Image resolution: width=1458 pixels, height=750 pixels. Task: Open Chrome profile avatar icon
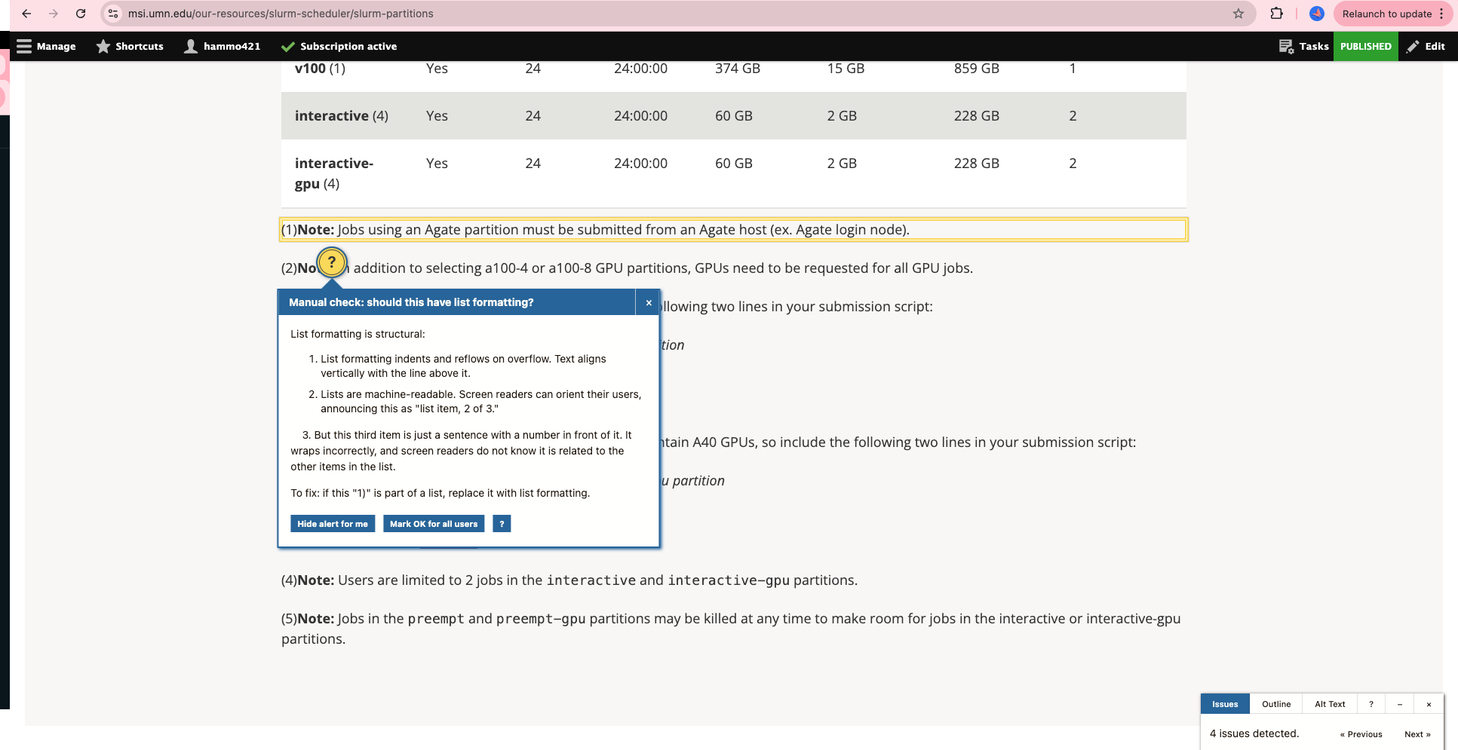tap(1316, 14)
